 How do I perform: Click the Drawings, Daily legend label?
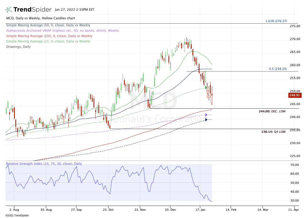point(18,47)
